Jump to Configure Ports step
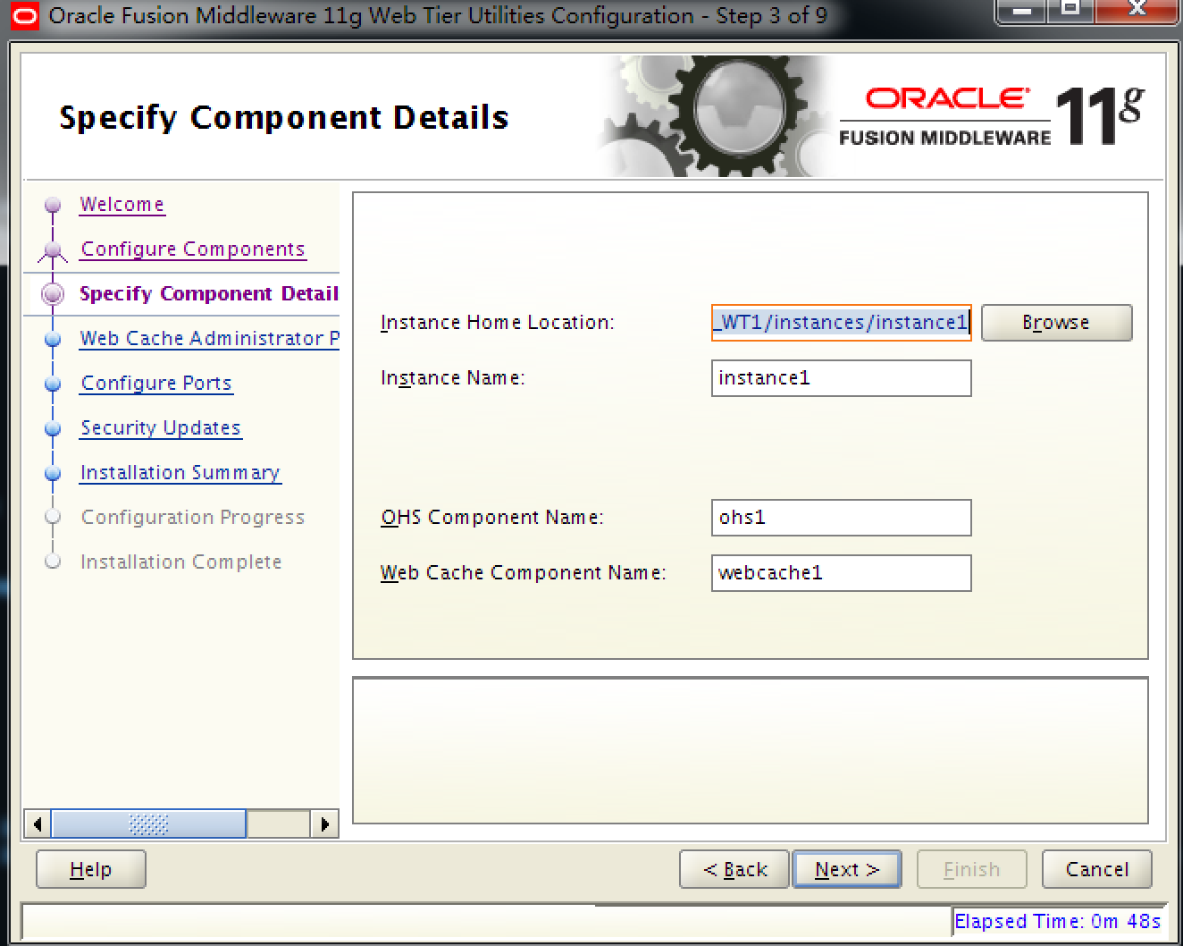Screen dimensions: 1183x946 [x=156, y=384]
